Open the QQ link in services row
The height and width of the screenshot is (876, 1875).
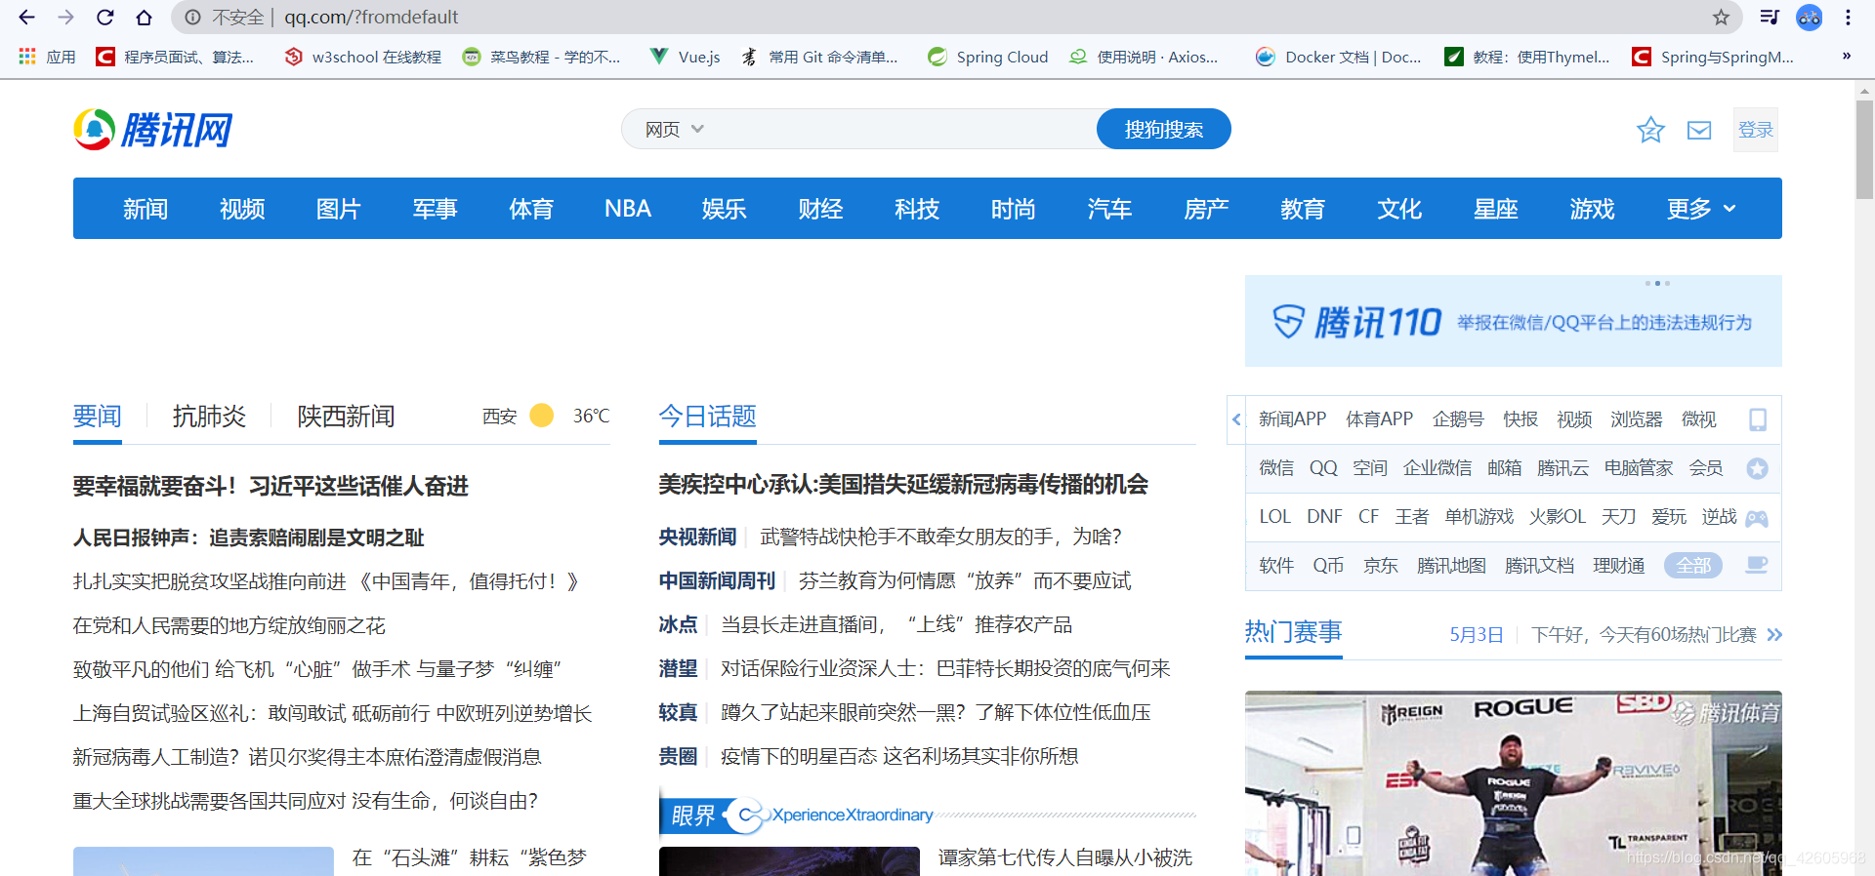tap(1323, 468)
